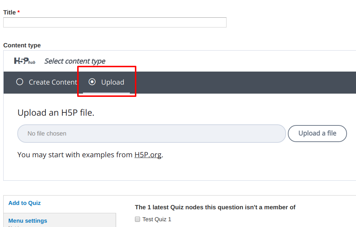This screenshot has width=356, height=227.
Task: Select the Upload radio circle
Action: pos(92,82)
